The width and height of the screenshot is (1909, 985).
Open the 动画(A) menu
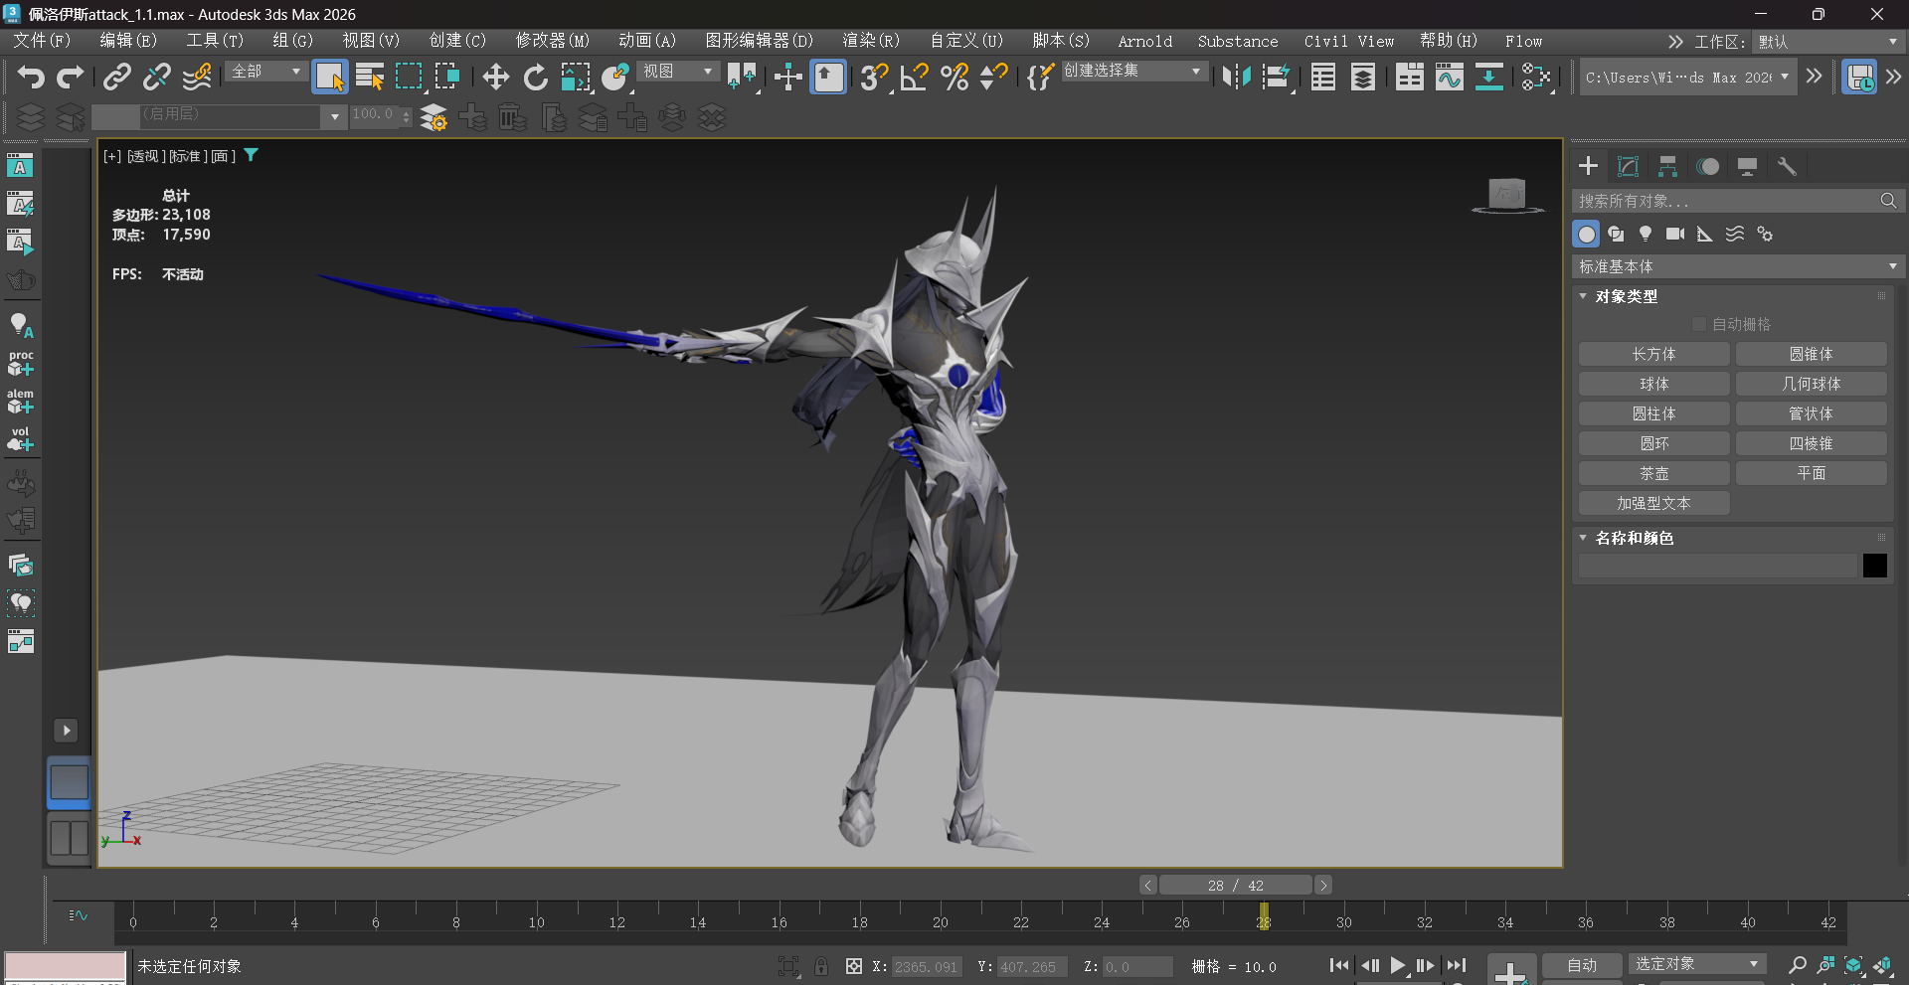coord(647,41)
